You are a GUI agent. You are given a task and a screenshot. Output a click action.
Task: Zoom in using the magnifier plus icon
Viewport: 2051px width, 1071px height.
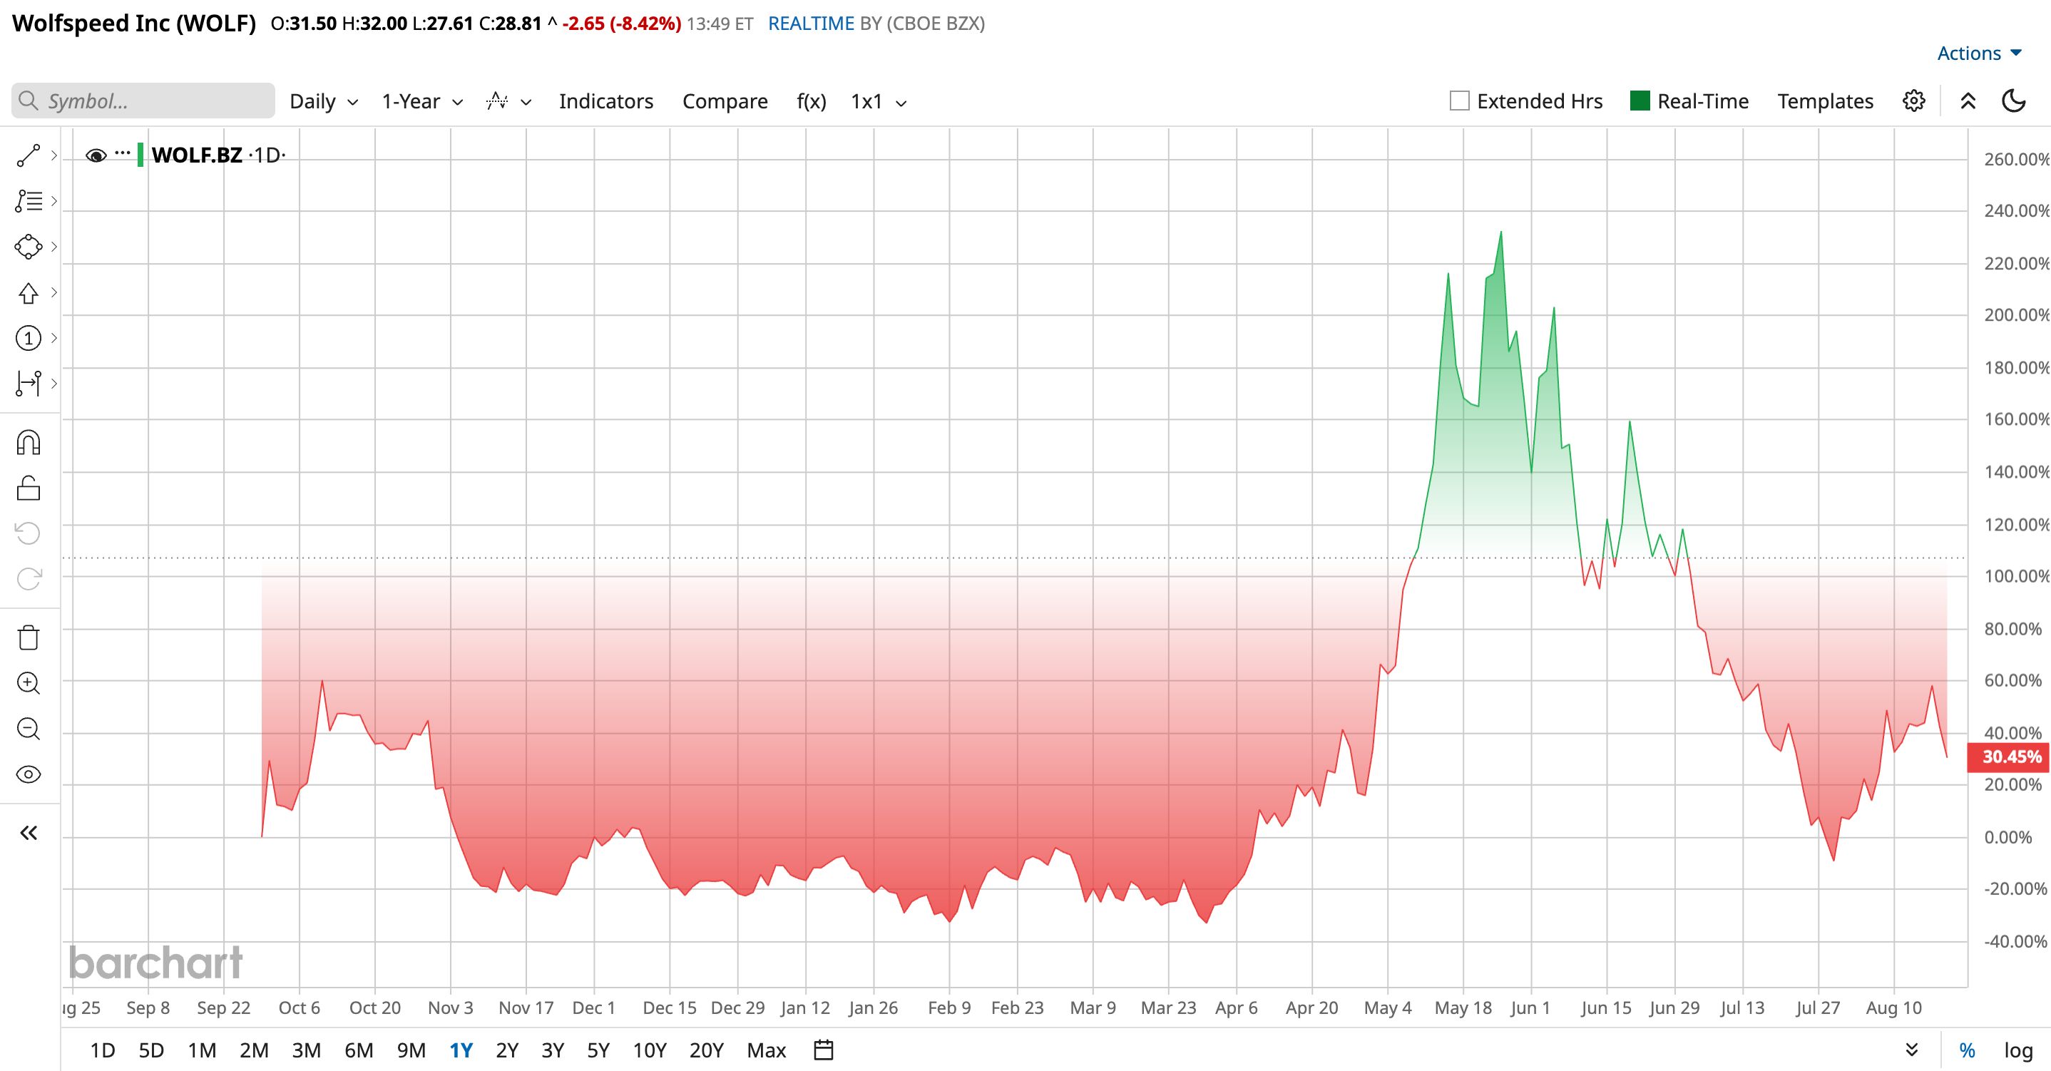click(28, 683)
